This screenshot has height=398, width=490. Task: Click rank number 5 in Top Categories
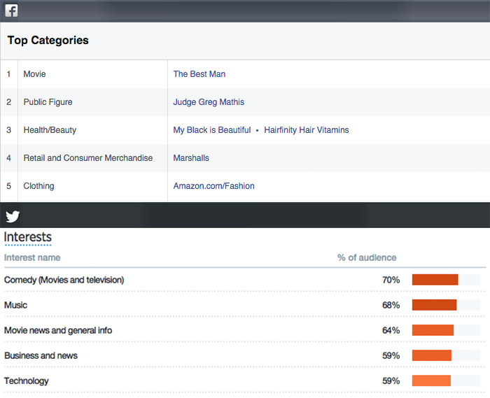(8, 186)
